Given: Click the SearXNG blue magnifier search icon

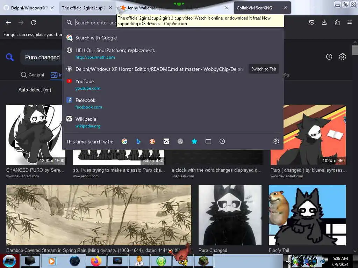Looking at the screenshot, I should click(10, 57).
